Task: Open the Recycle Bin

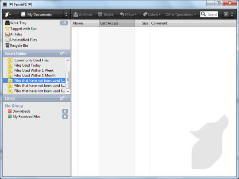Action: [x=36, y=46]
